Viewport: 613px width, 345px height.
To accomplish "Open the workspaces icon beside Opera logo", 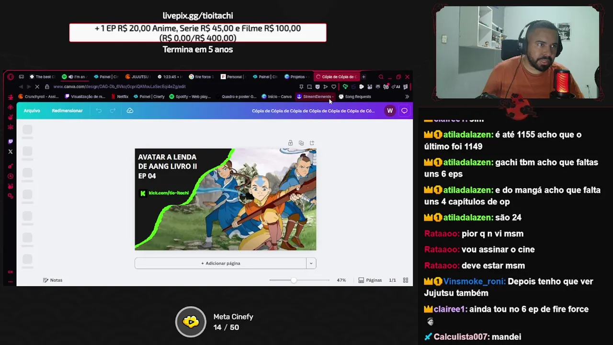I will point(22,77).
